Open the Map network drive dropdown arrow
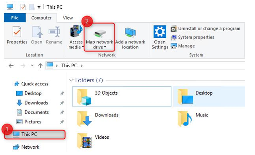 click(x=105, y=47)
